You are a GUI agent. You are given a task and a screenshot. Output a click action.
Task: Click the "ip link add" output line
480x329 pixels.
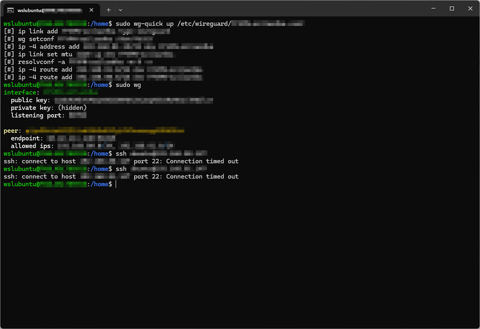(x=86, y=31)
